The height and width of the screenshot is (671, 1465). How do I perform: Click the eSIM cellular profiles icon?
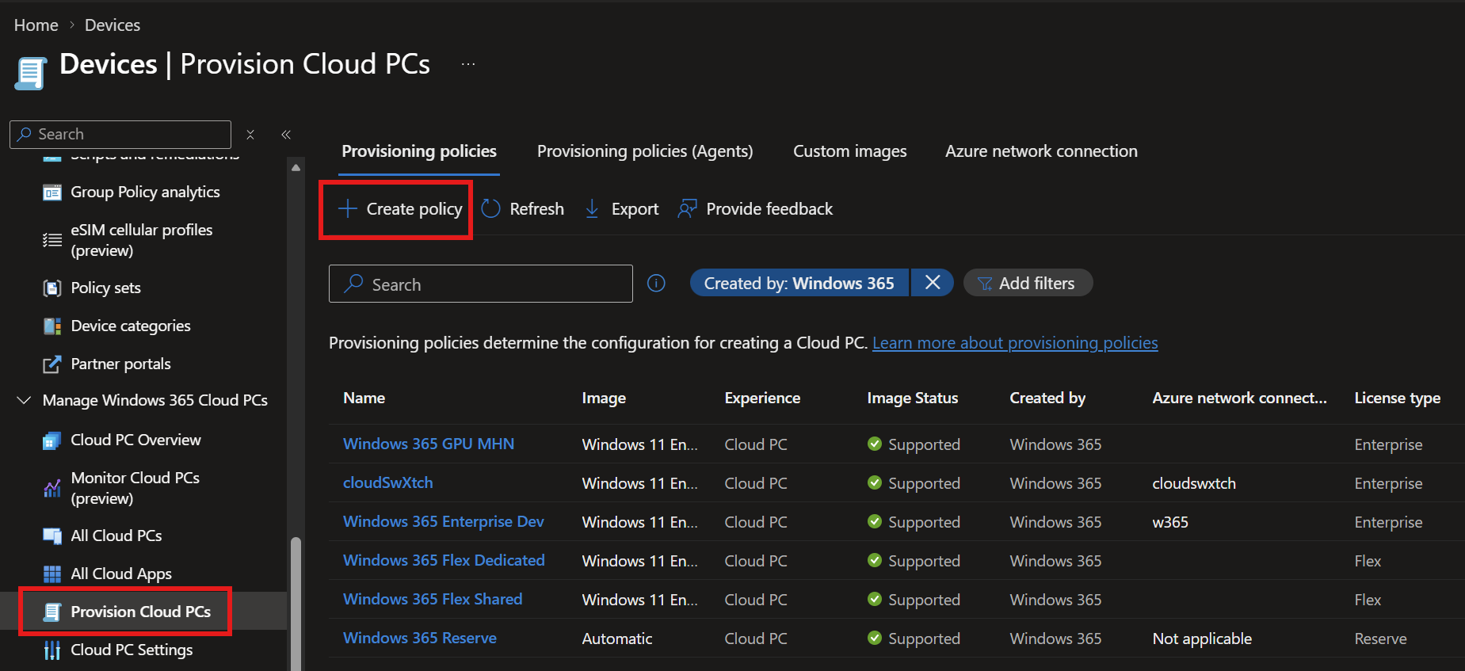pos(52,240)
